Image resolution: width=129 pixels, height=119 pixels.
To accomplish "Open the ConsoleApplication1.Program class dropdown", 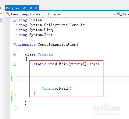I will (114, 14).
